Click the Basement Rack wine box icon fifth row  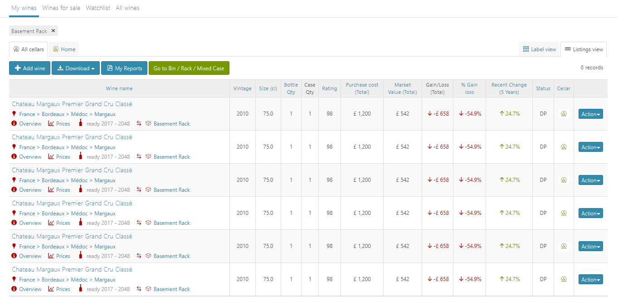(x=148, y=255)
